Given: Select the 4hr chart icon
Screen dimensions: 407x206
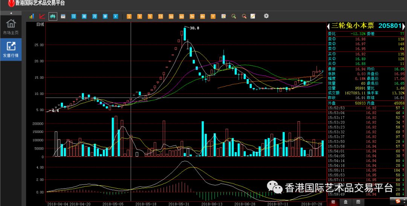Looking at the screenshot, I should tap(202, 16).
